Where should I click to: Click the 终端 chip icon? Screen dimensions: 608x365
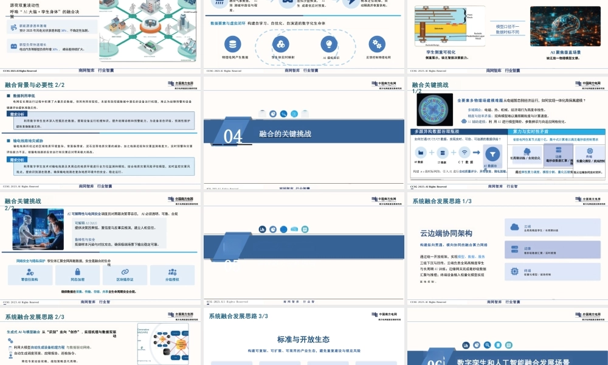click(514, 271)
